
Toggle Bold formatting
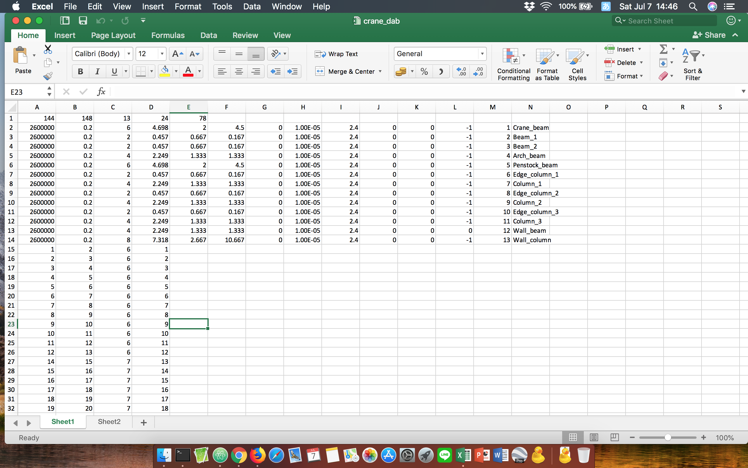point(80,71)
